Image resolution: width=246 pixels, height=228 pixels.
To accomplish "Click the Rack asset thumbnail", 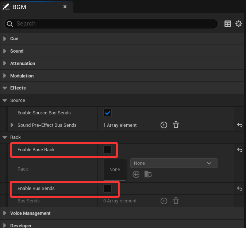I will (115, 169).
